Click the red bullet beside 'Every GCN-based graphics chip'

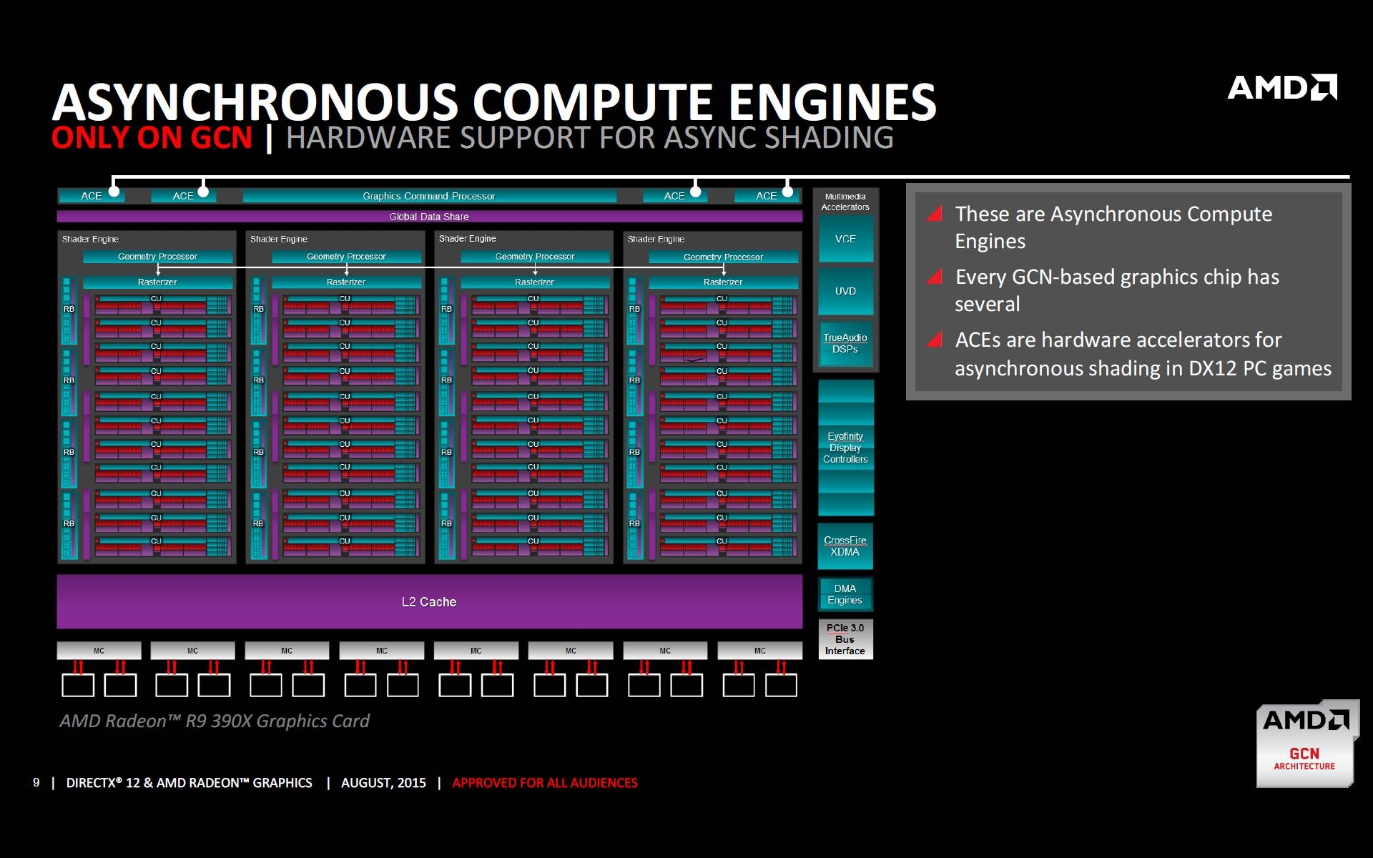coord(934,276)
